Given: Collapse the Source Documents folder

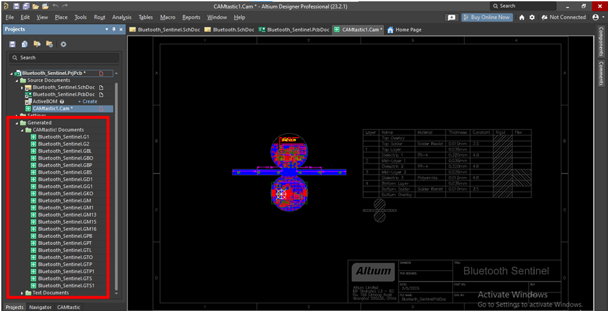Looking at the screenshot, I should (16, 80).
